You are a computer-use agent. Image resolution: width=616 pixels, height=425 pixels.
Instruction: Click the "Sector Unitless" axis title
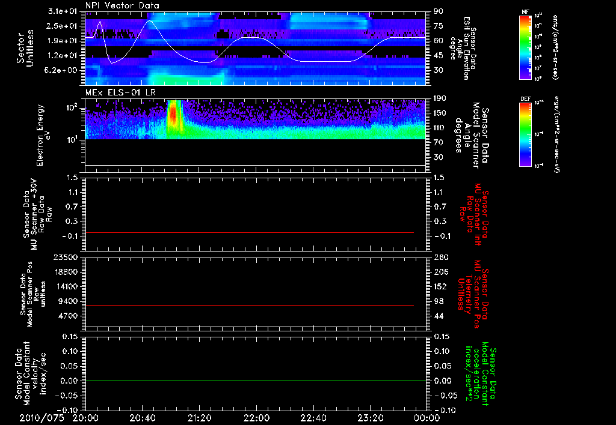click(25, 48)
